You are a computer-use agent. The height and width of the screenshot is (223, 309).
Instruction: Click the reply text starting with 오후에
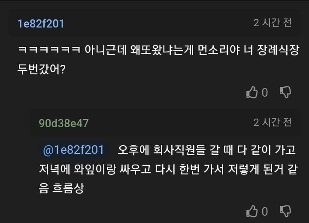click(206, 150)
